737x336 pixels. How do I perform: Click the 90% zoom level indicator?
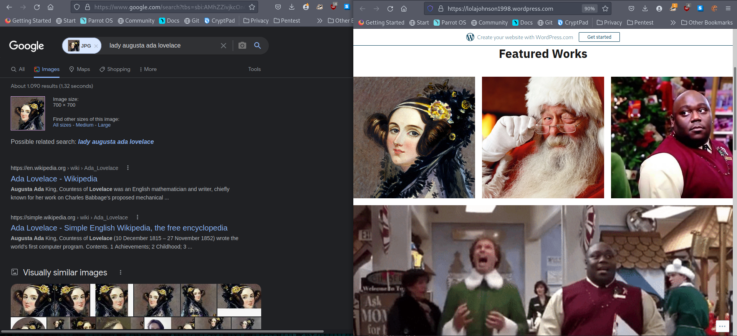coord(589,8)
